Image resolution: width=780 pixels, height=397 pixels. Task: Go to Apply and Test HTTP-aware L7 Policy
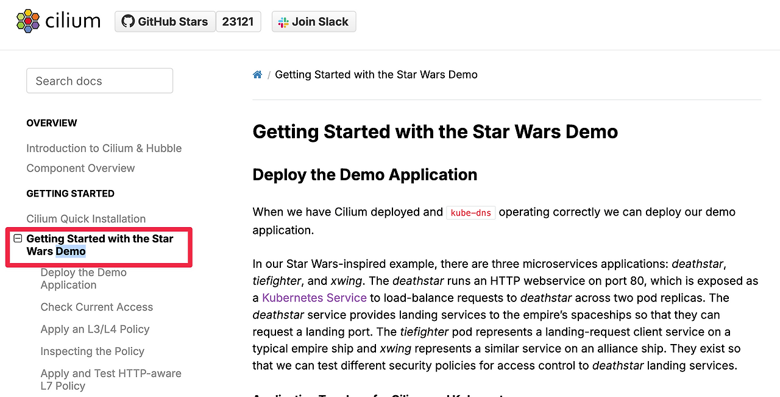point(111,380)
